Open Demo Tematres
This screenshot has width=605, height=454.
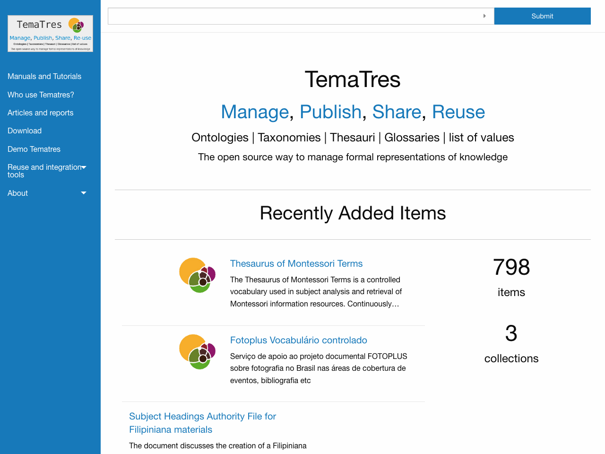(x=34, y=149)
